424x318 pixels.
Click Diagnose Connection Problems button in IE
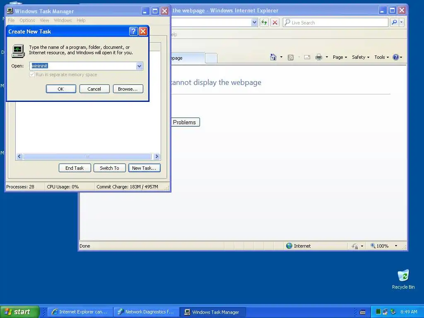185,122
